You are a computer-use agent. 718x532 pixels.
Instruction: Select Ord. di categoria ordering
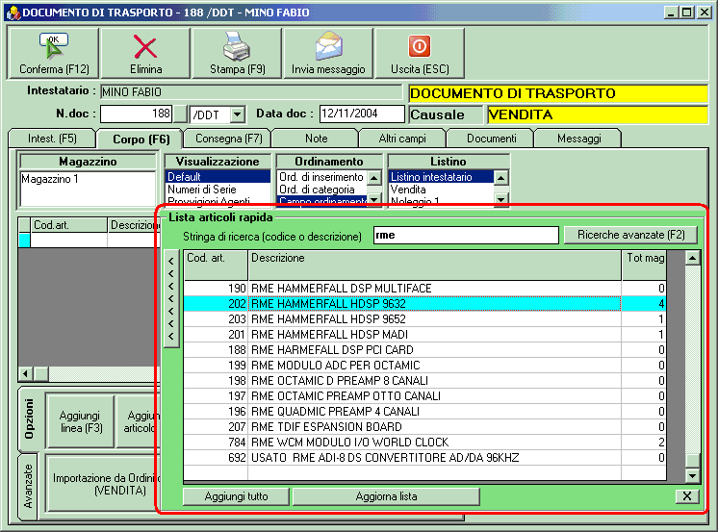(x=321, y=190)
